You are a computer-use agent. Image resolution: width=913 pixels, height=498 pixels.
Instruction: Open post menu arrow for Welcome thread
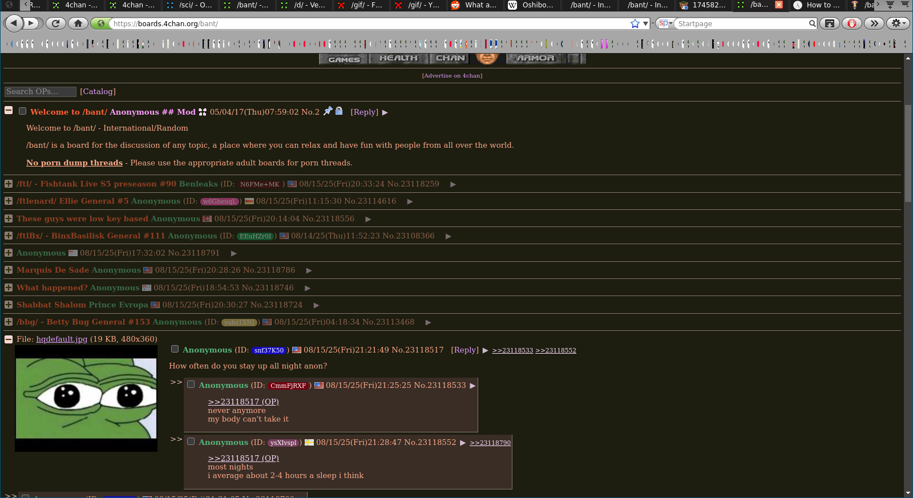[385, 112]
